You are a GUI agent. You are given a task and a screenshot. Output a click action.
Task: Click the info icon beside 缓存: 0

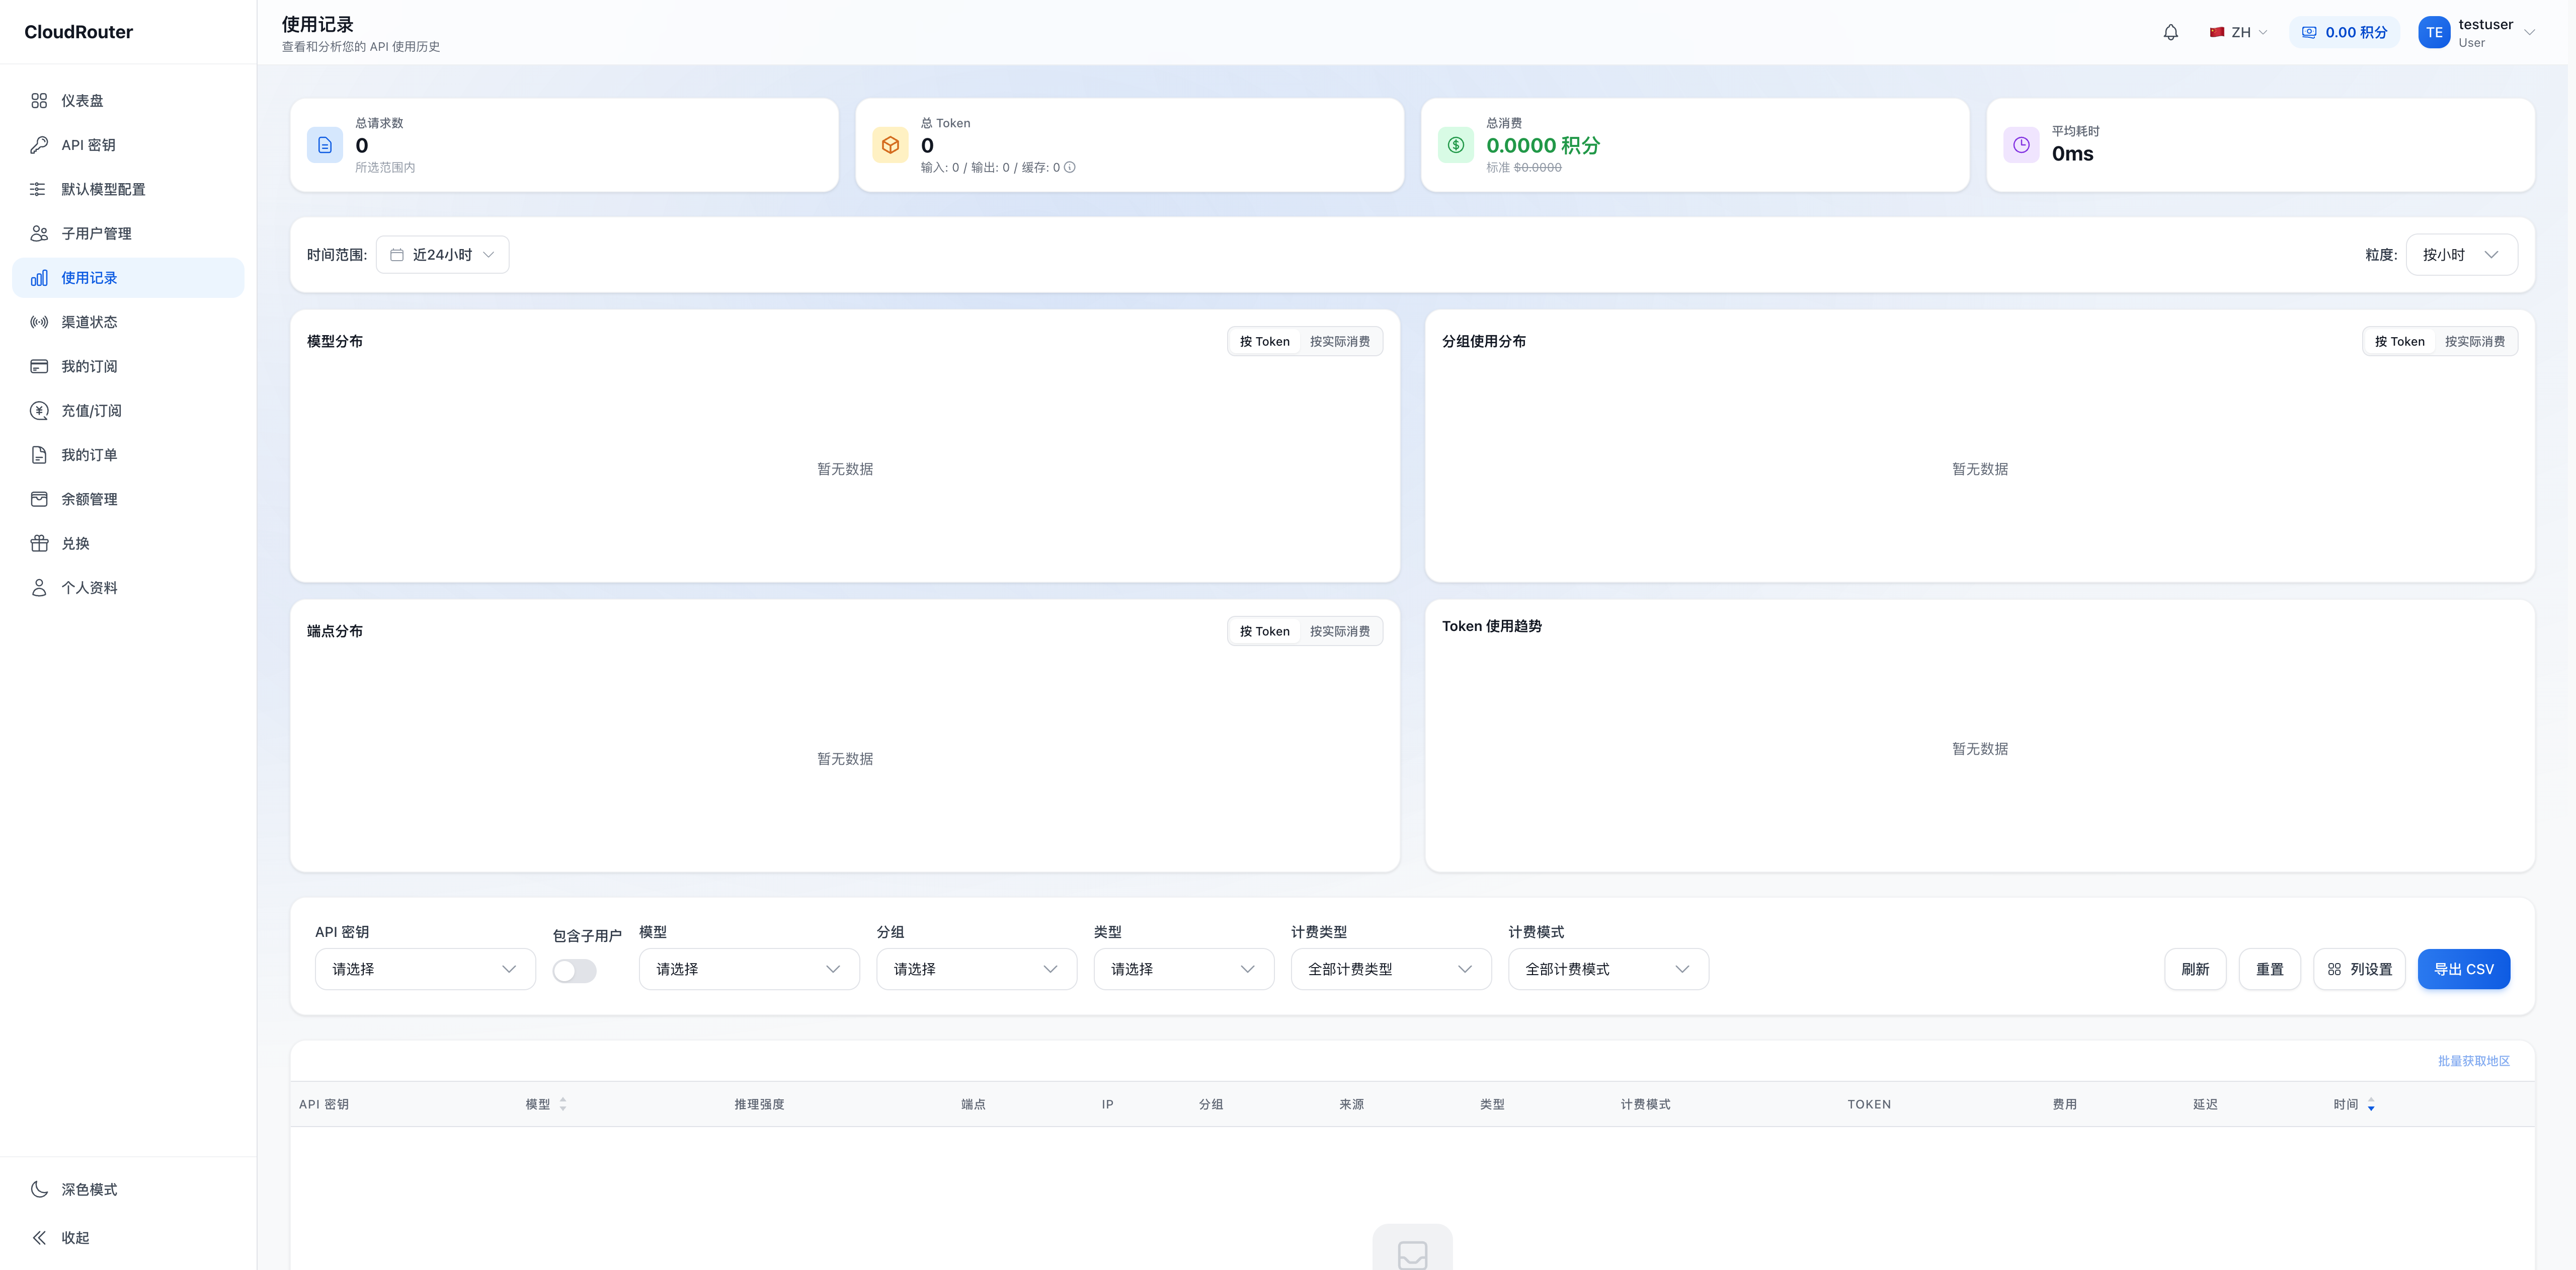click(1070, 168)
